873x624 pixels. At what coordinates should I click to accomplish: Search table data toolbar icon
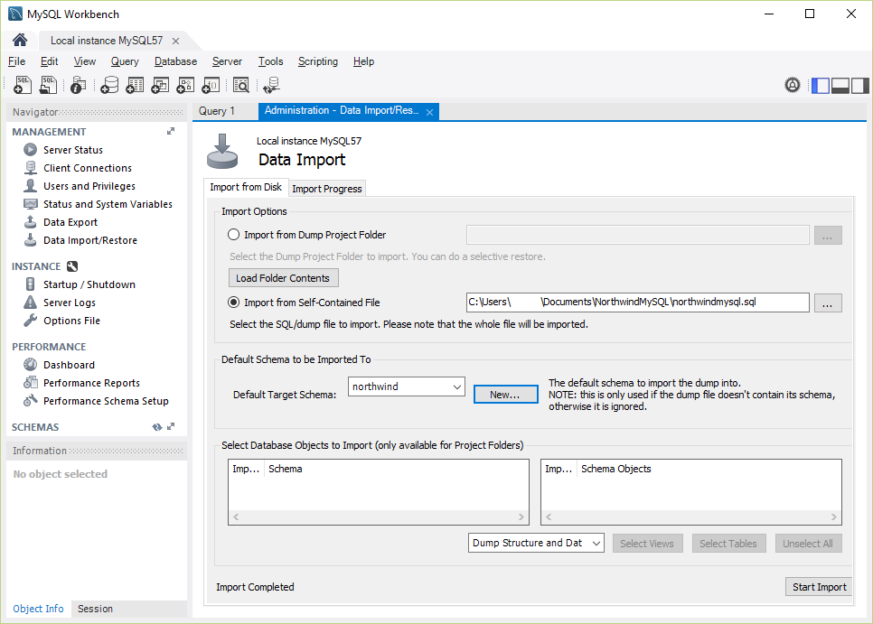point(241,85)
